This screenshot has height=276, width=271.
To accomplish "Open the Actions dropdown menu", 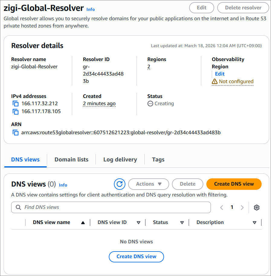I will point(149,184).
